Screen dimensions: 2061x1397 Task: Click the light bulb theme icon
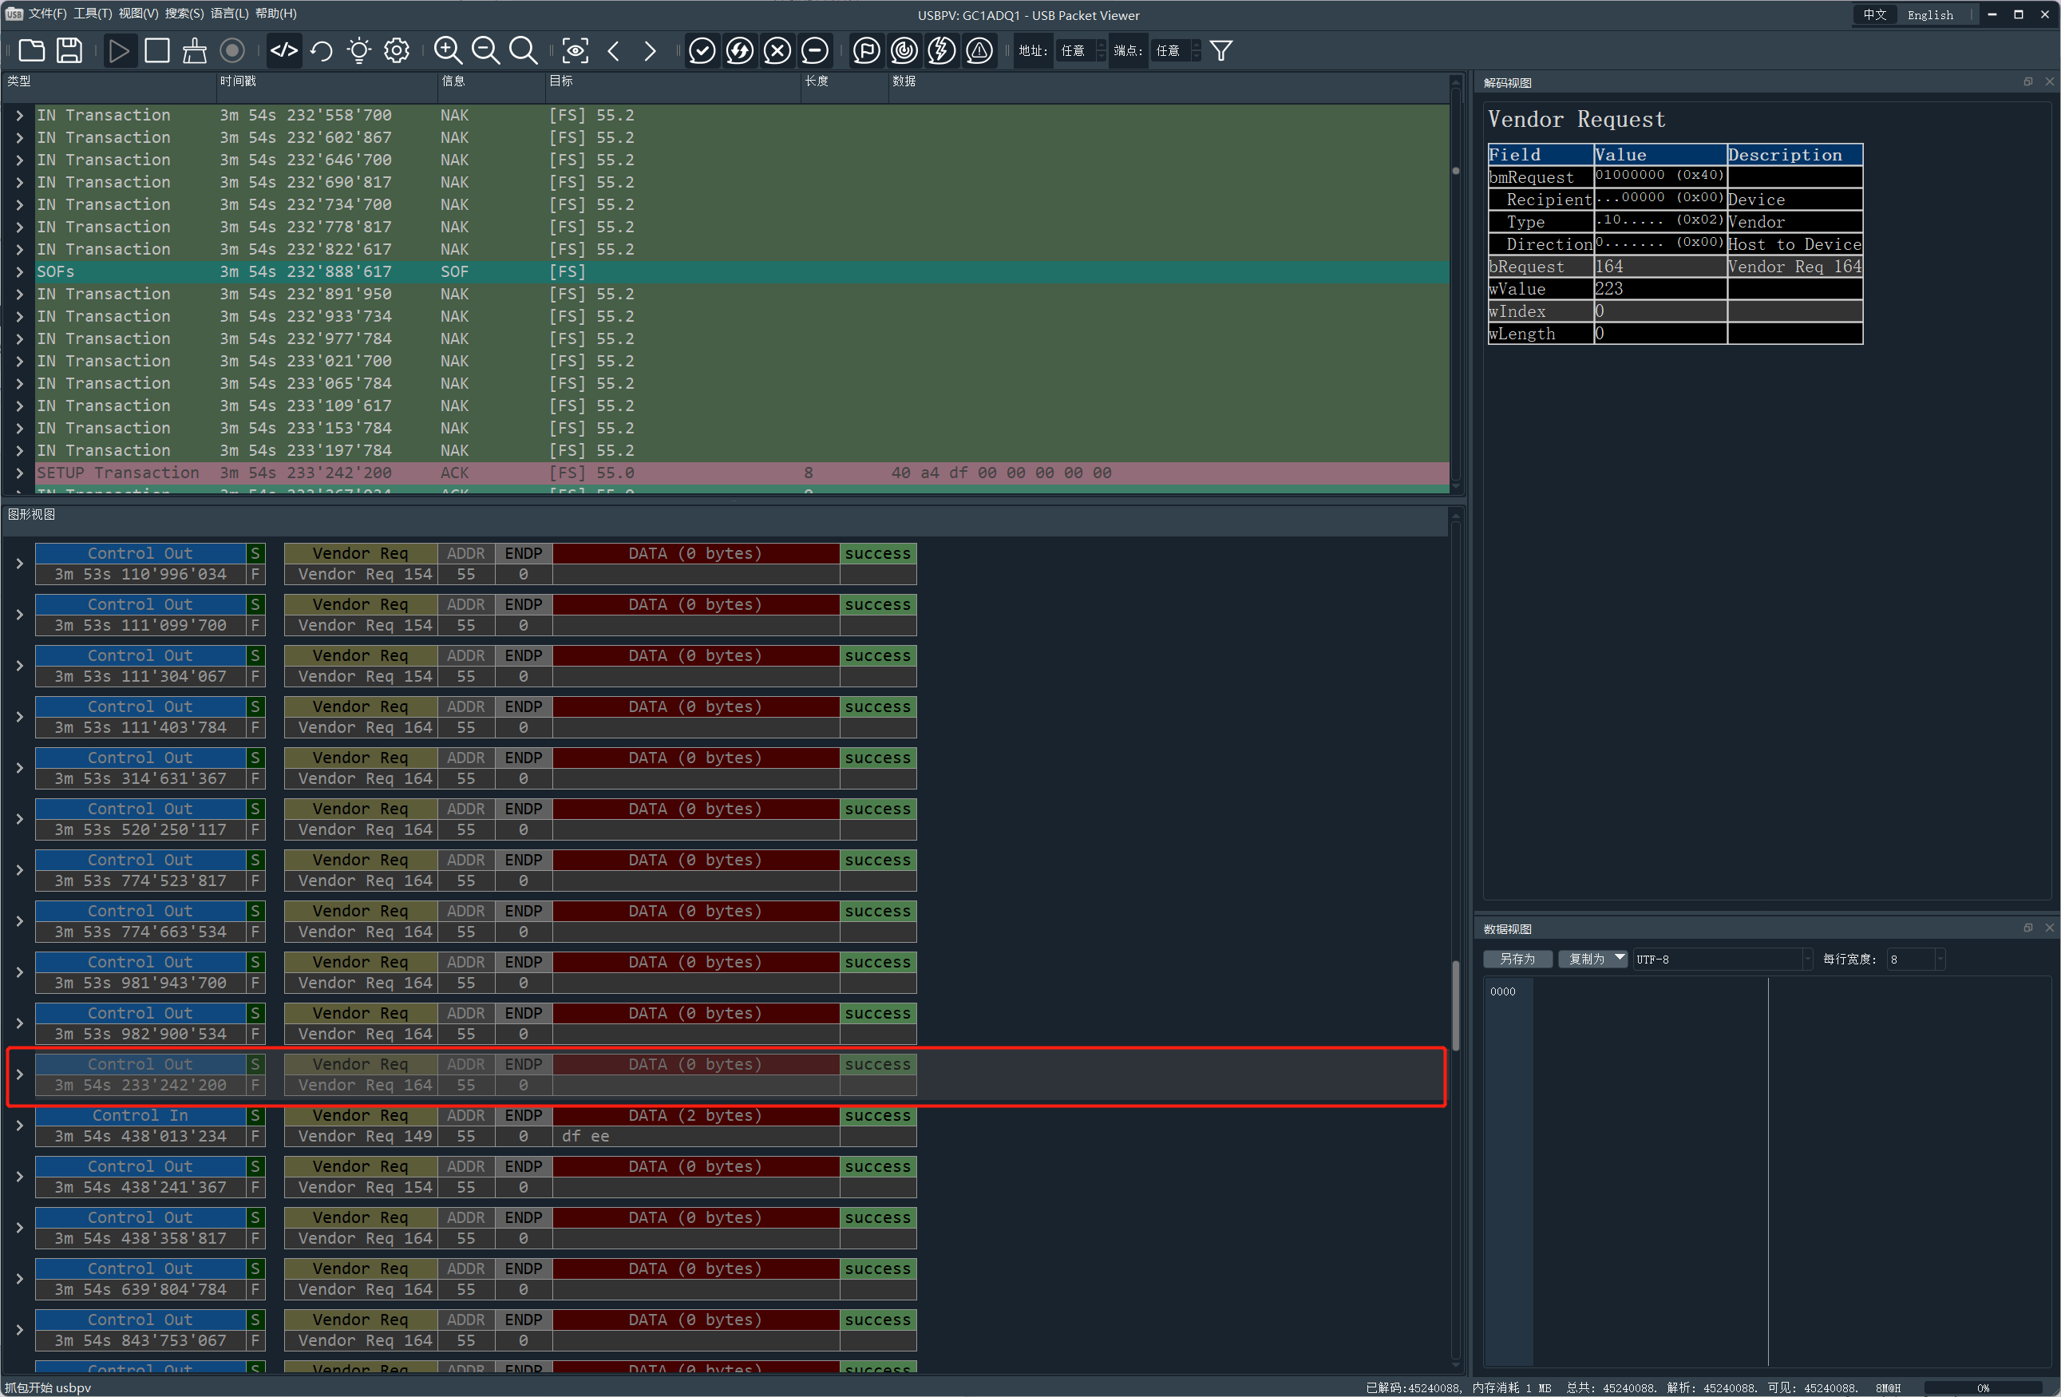359,50
